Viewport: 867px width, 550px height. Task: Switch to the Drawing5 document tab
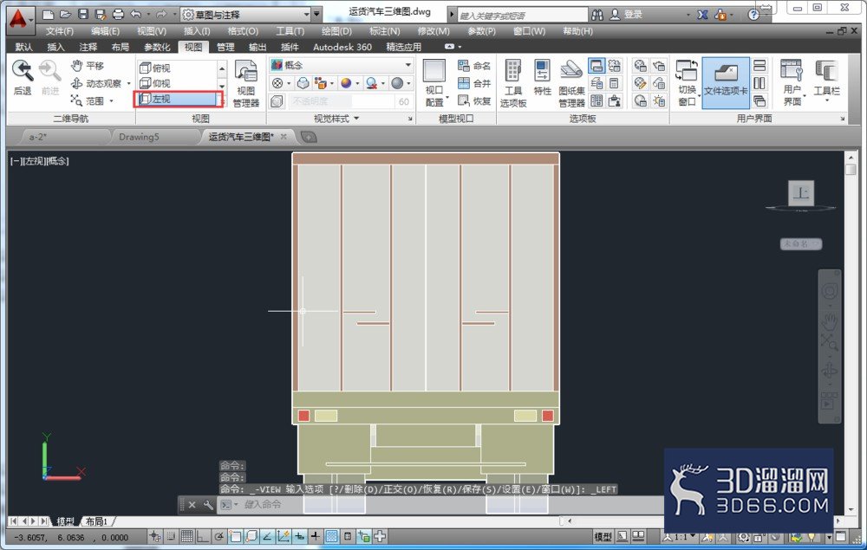pos(139,136)
